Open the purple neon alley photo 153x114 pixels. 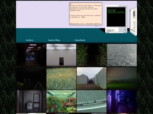[122, 101]
